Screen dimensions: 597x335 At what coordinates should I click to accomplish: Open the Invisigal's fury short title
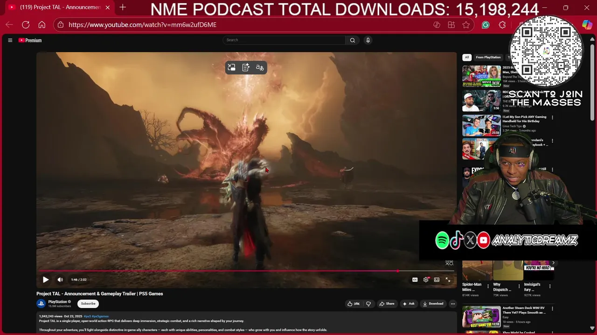[x=532, y=287]
